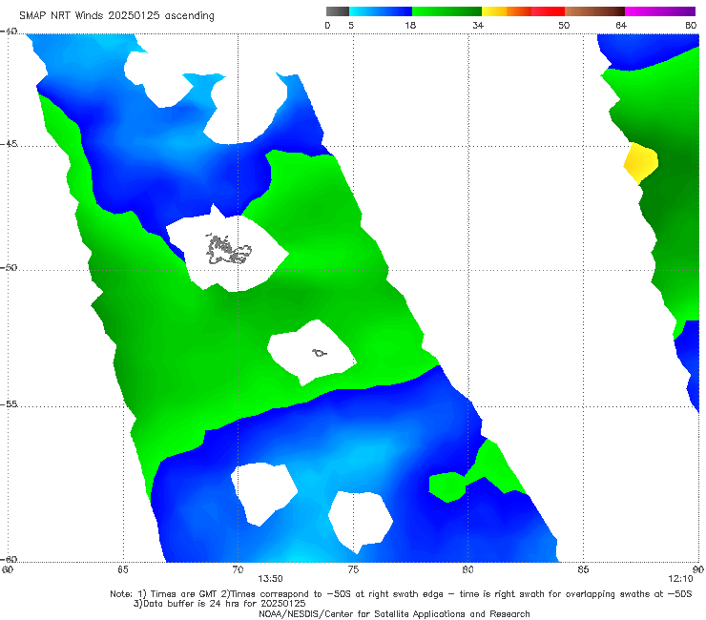This screenshot has height=620, width=706.
Task: Click the colorbar tick label 50
Action: click(564, 26)
